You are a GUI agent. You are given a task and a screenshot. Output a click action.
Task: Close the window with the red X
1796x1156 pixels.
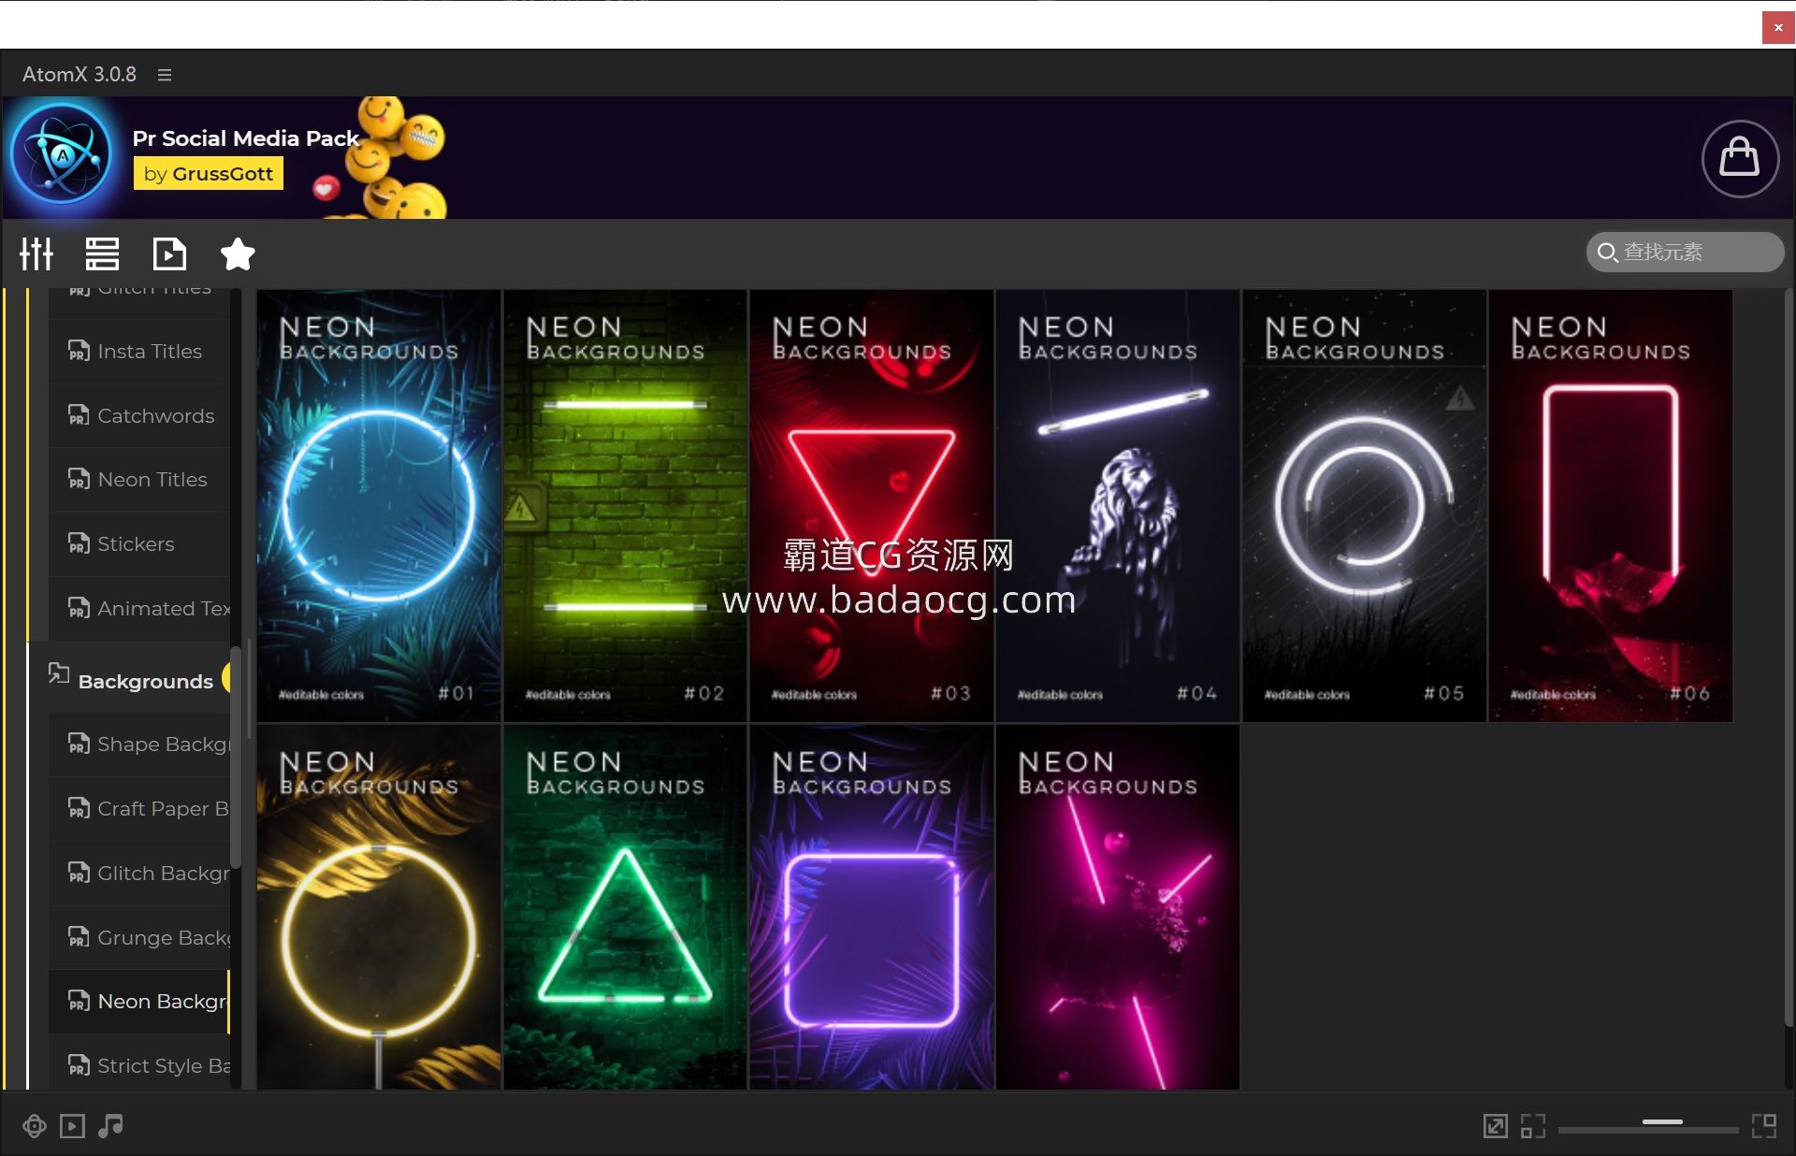pos(1777,27)
